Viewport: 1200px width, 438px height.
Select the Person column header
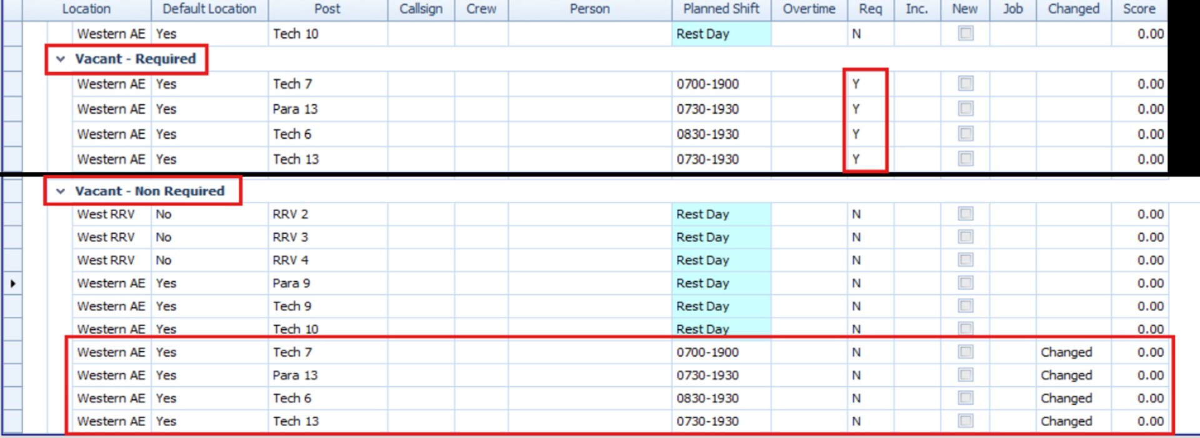click(x=589, y=9)
